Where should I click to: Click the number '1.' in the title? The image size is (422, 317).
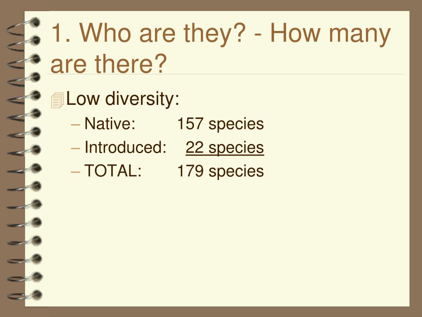point(61,33)
